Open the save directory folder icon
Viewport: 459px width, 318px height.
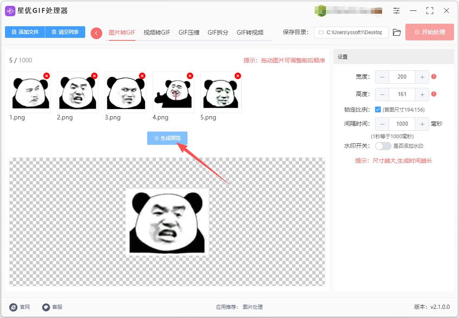coord(397,32)
